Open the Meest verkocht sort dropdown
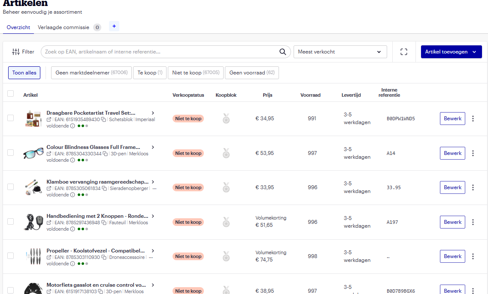The width and height of the screenshot is (488, 294). click(340, 52)
